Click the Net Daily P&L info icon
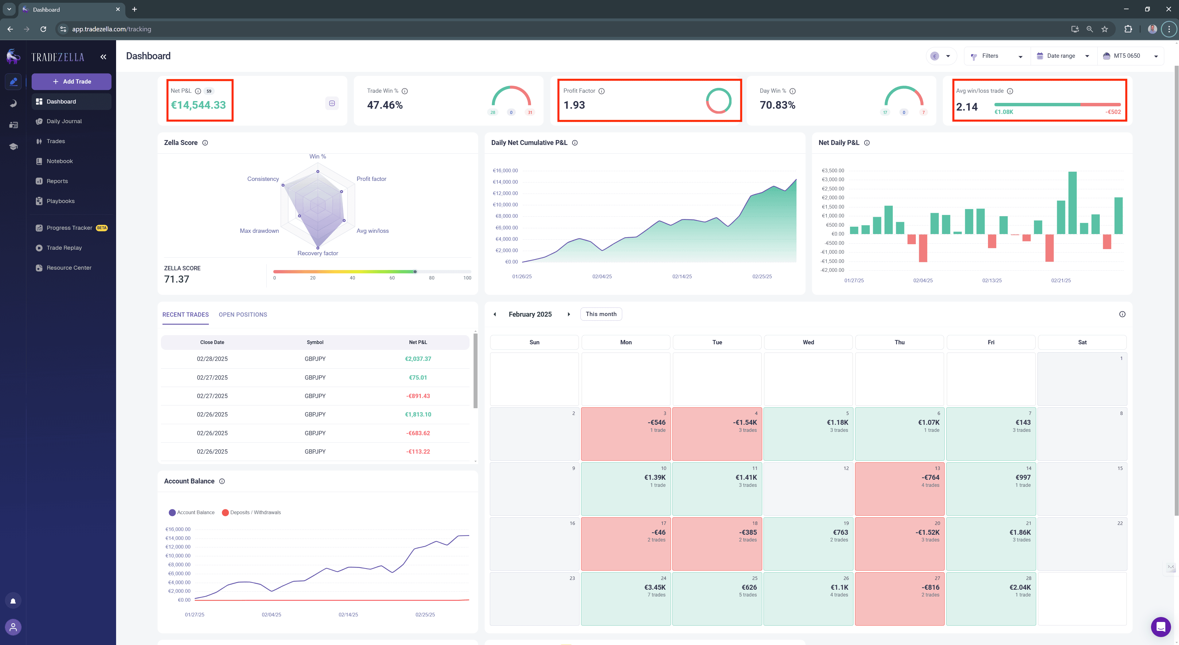Screen dimensions: 1179x645 coord(867,143)
